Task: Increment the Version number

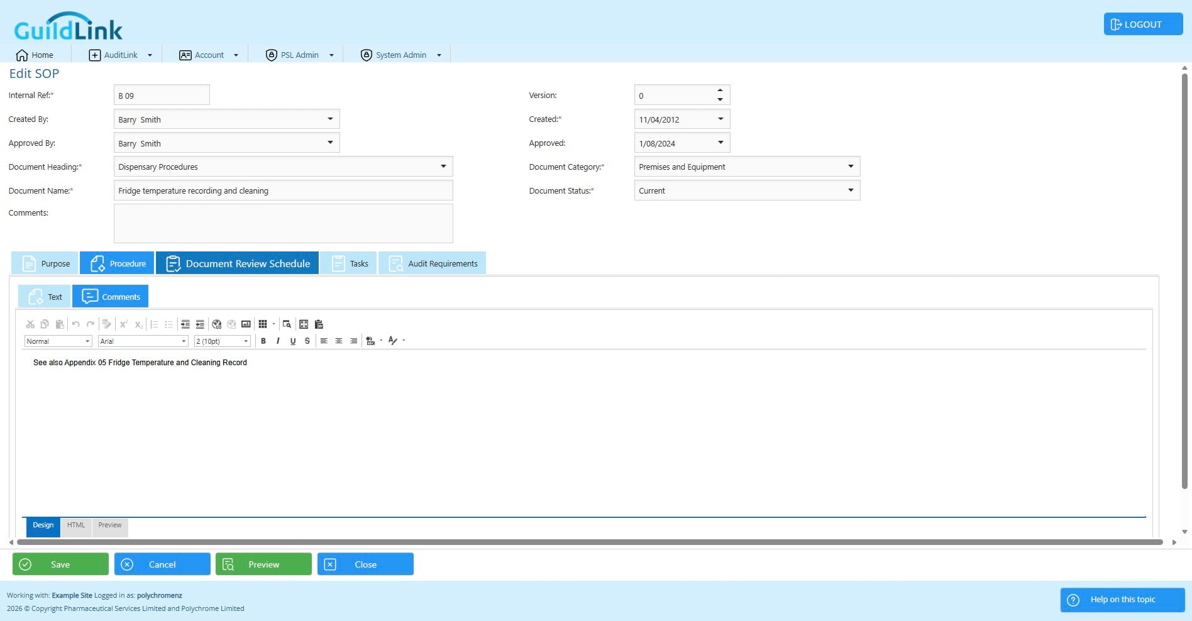Action: coord(720,91)
